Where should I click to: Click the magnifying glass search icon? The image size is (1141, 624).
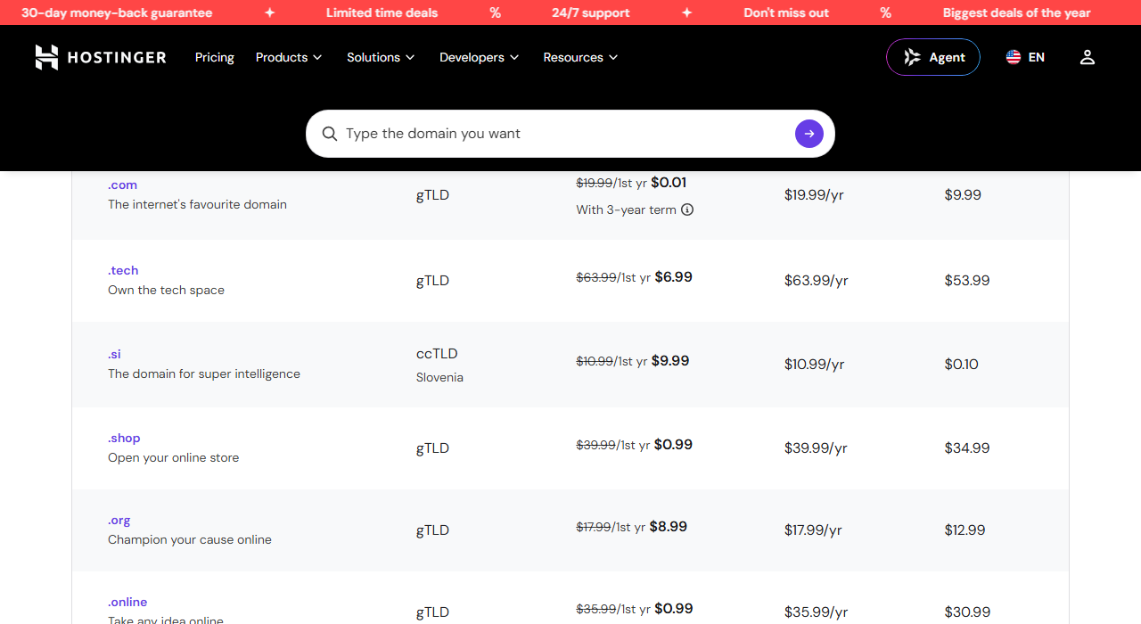tap(330, 134)
